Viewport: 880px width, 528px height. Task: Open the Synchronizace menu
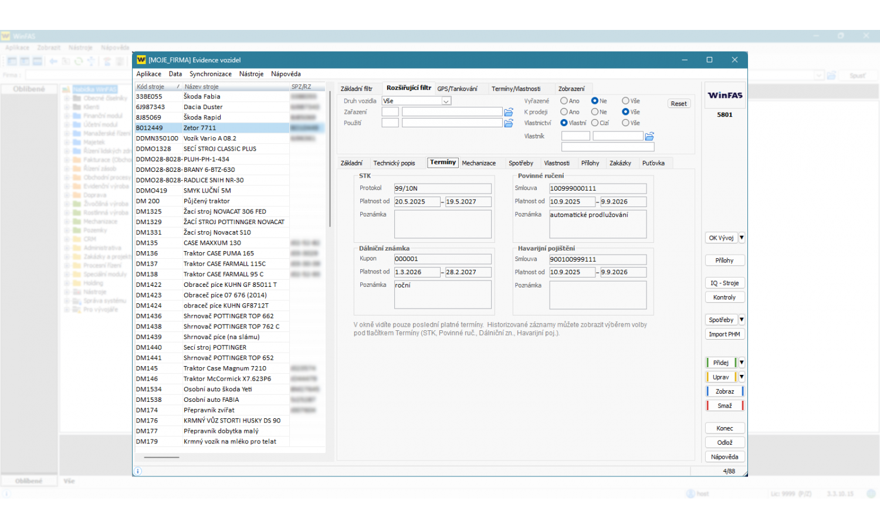coord(210,74)
